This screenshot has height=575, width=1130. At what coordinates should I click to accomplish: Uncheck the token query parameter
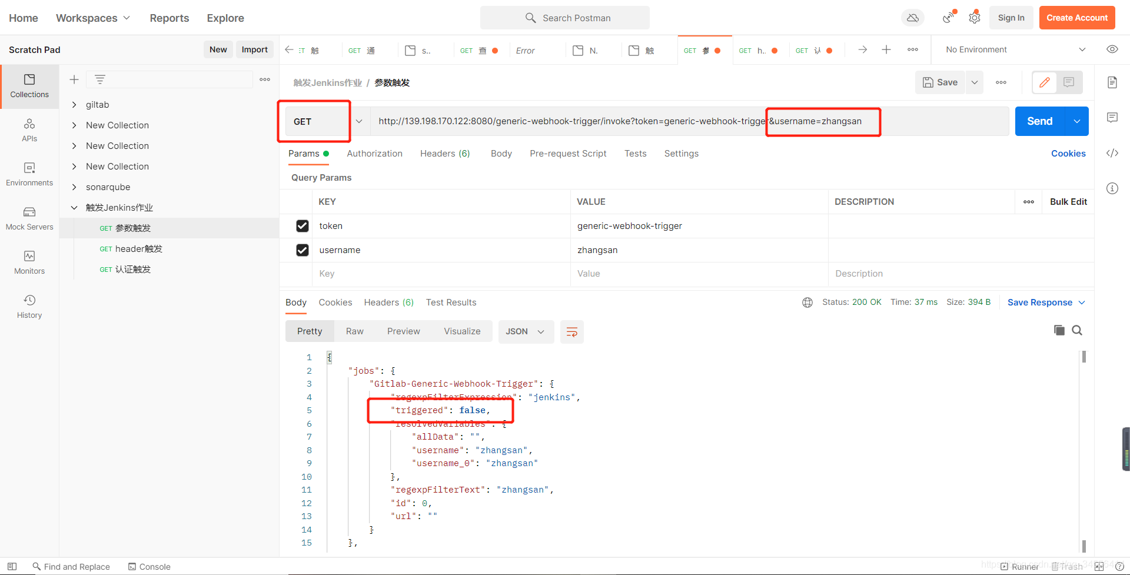pyautogui.click(x=303, y=226)
